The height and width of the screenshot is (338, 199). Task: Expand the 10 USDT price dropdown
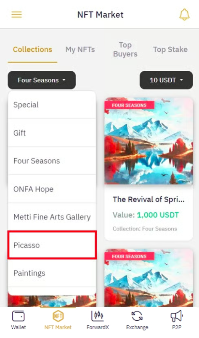[x=166, y=80]
